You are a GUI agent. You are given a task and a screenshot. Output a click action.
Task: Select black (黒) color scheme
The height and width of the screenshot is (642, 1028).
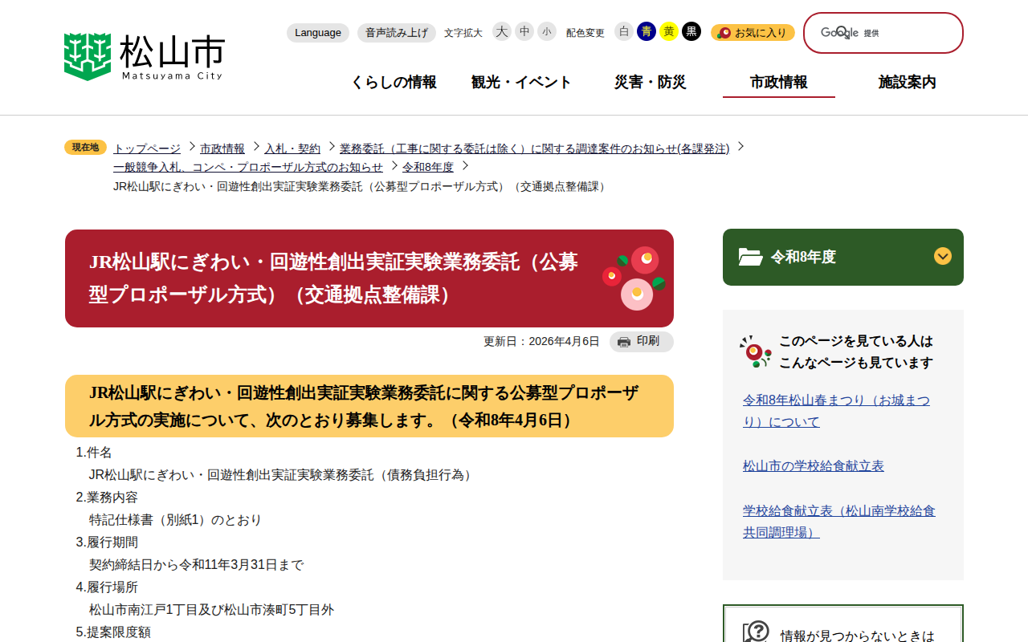pos(691,31)
